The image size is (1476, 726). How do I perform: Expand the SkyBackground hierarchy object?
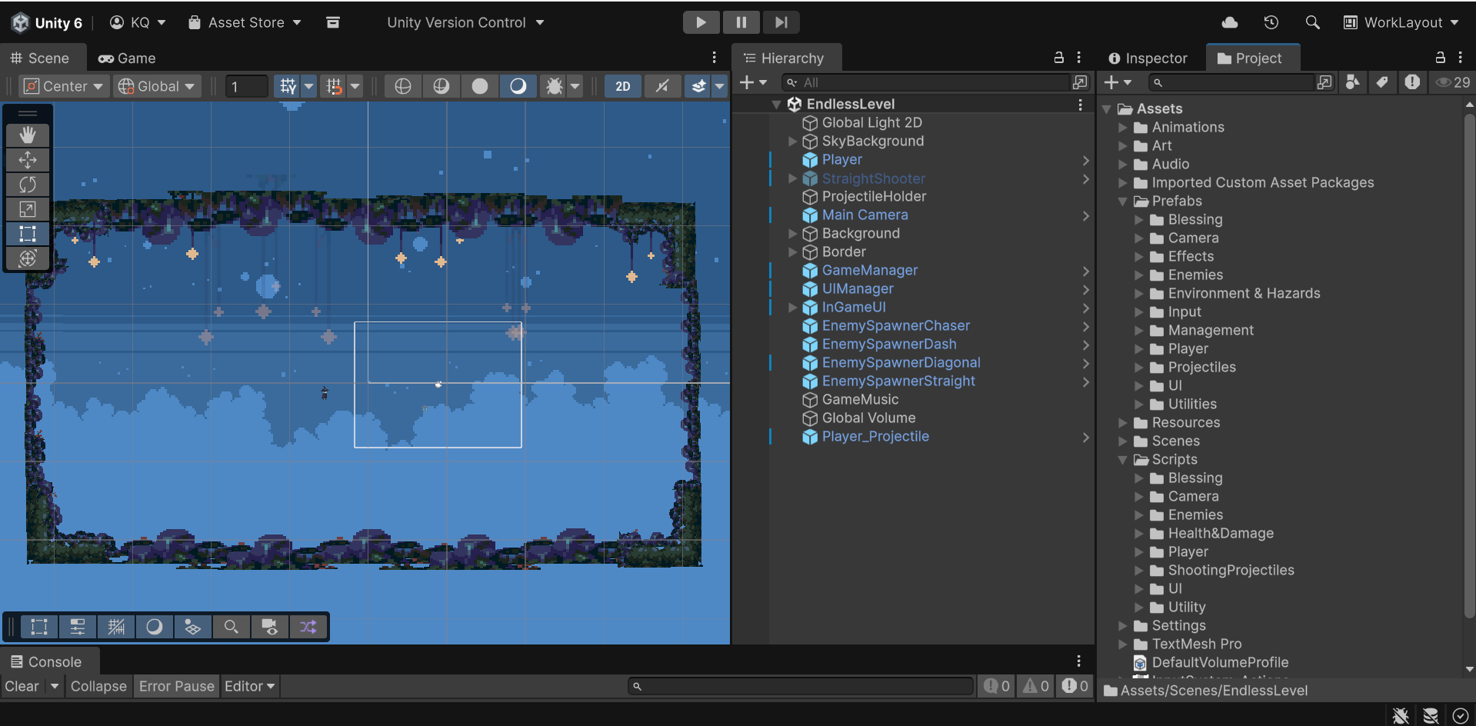[x=792, y=142]
